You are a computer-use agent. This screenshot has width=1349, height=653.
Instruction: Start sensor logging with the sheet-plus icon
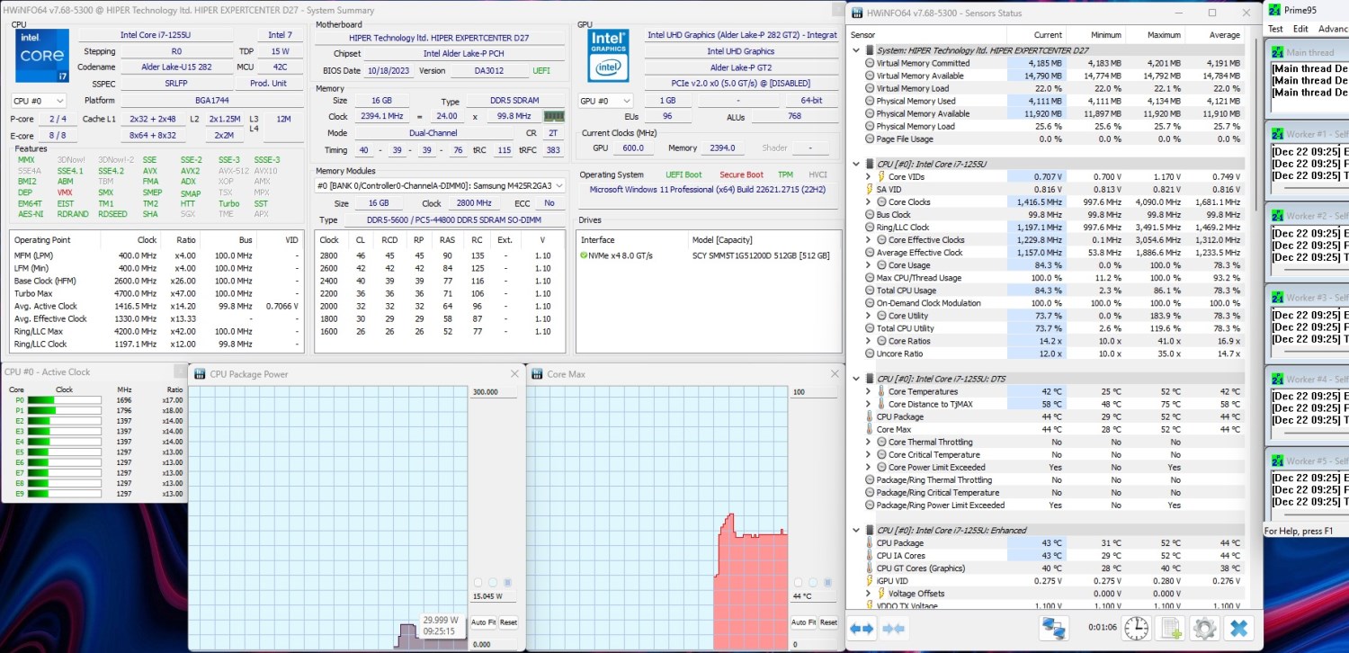[x=1171, y=628]
